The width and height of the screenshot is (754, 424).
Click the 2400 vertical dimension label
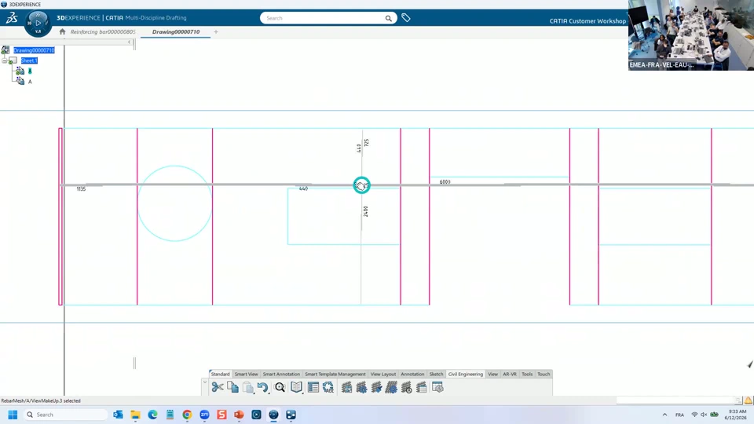(366, 211)
